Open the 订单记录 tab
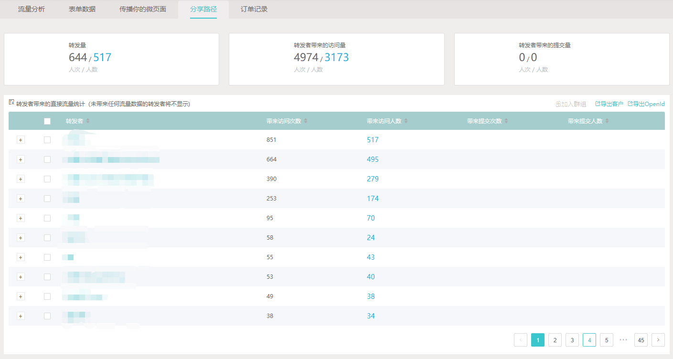The image size is (673, 359). coord(254,9)
